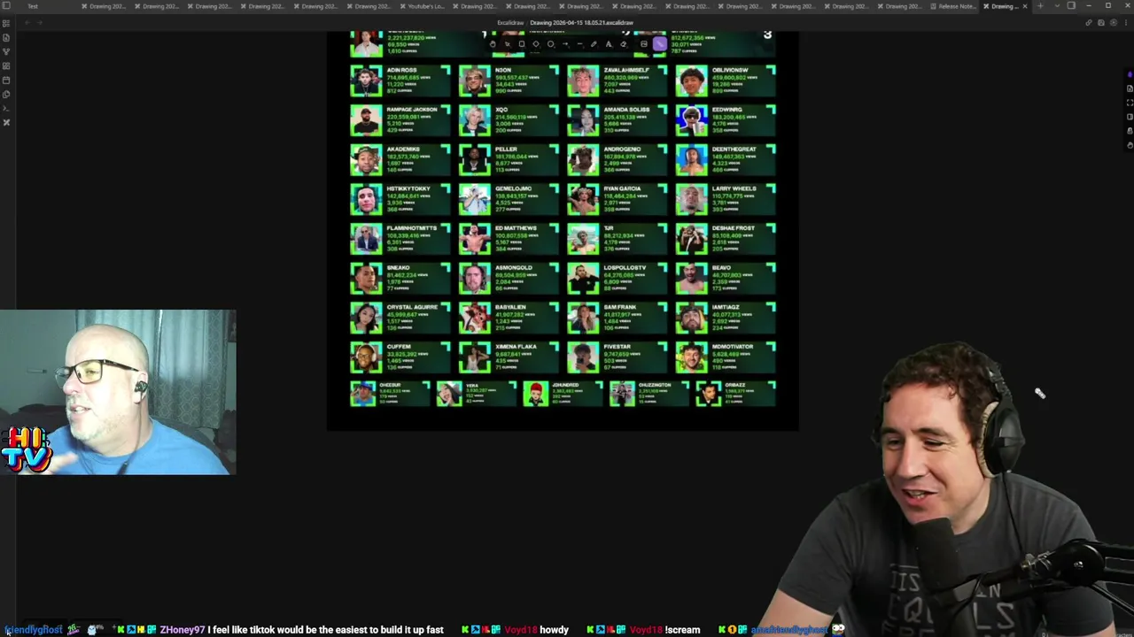This screenshot has height=637, width=1134.
Task: Click the ED MATTHEWS text
Action: coord(516,228)
